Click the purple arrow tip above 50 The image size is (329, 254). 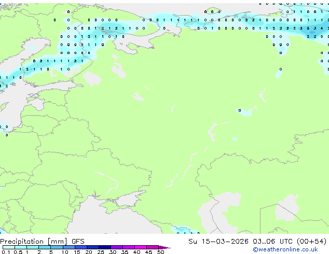(164, 247)
